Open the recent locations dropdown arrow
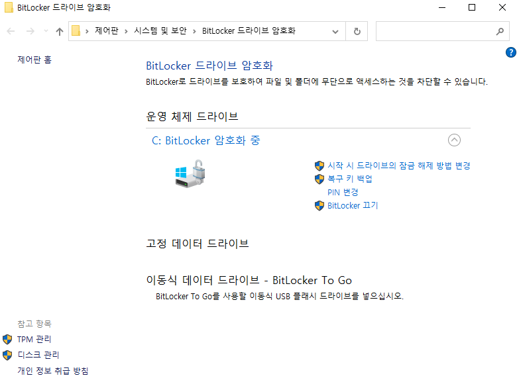This screenshot has width=517, height=386. [46, 31]
